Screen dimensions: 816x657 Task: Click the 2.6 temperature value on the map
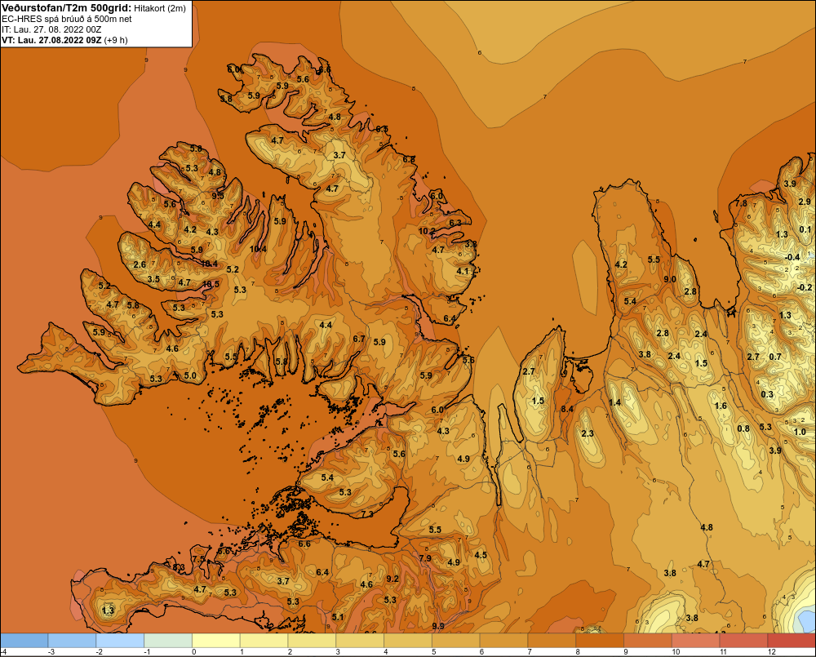[140, 264]
